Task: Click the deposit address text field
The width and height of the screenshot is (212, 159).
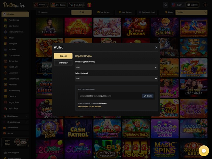Action: pos(109,96)
